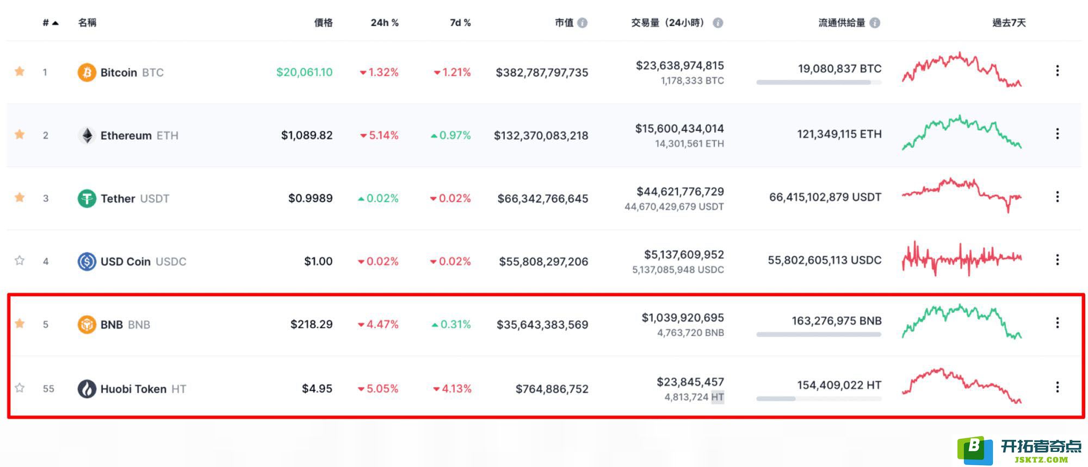Open the Tether row three-dot menu

coord(1057,197)
